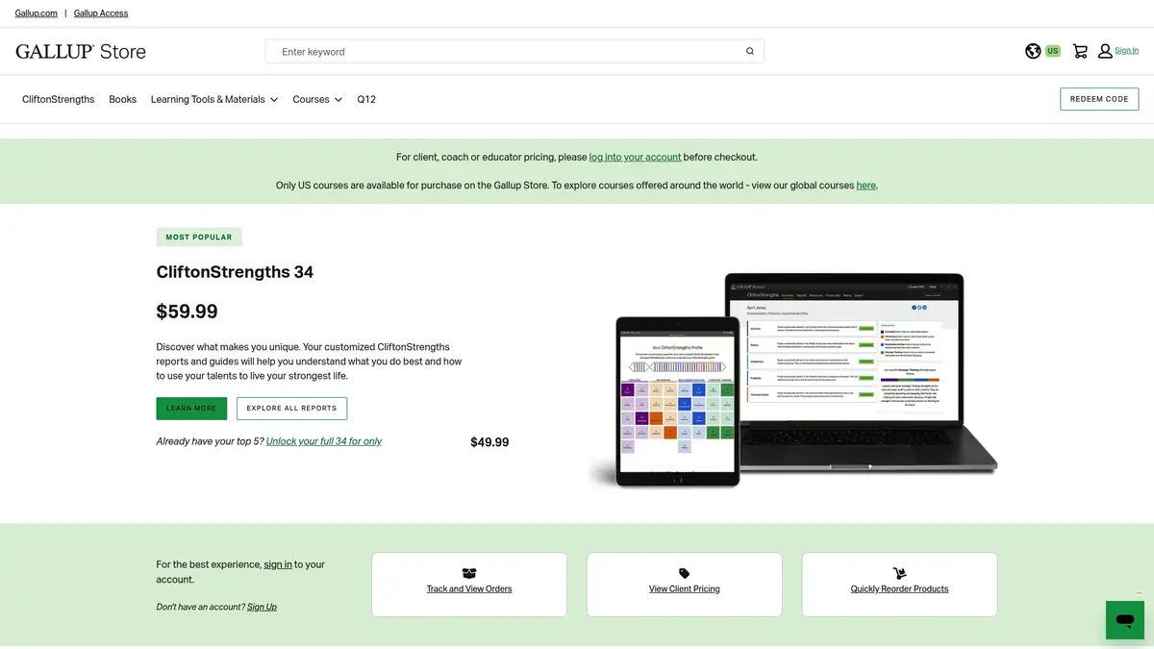Click the global courses 'here' link

click(865, 186)
